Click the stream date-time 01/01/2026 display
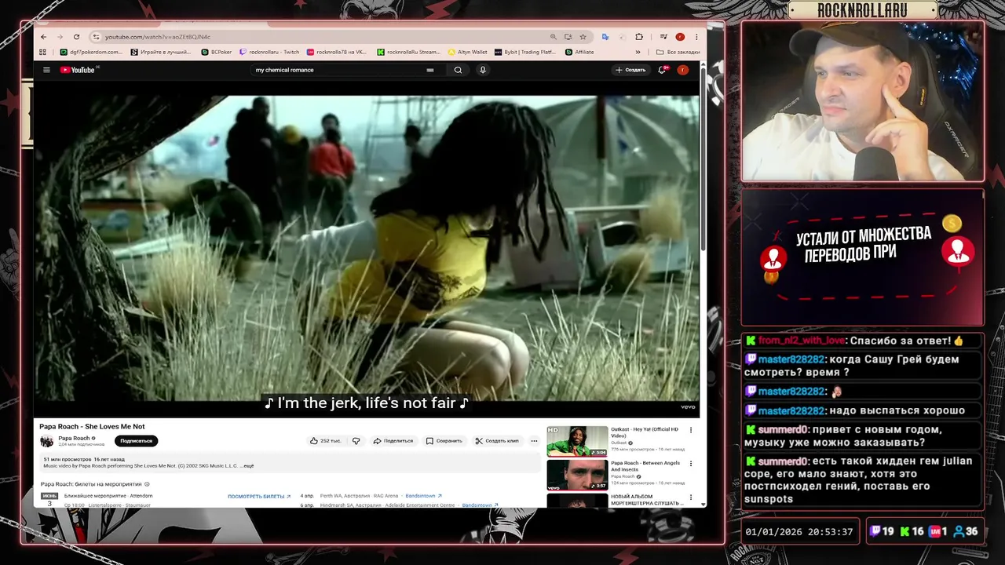This screenshot has width=1005, height=565. (799, 531)
